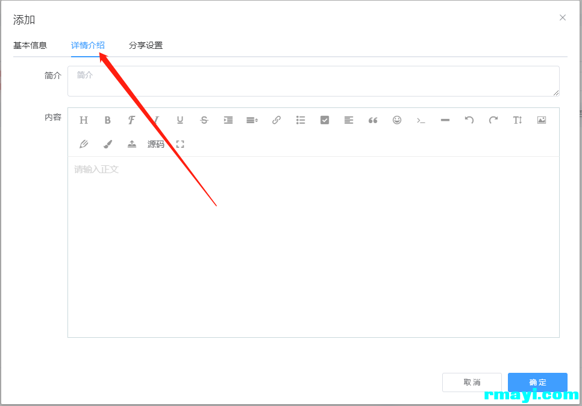Insert an image into content
Image resolution: width=582 pixels, height=406 pixels.
tap(542, 120)
